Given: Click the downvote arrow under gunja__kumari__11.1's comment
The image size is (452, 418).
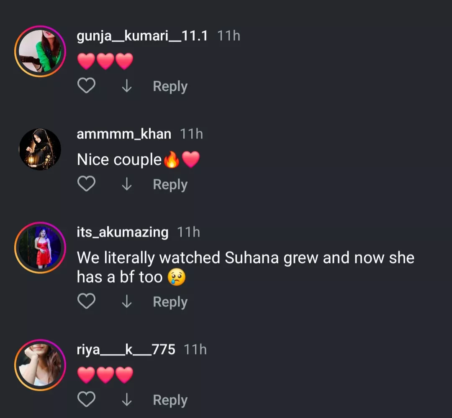Looking at the screenshot, I should pos(127,85).
